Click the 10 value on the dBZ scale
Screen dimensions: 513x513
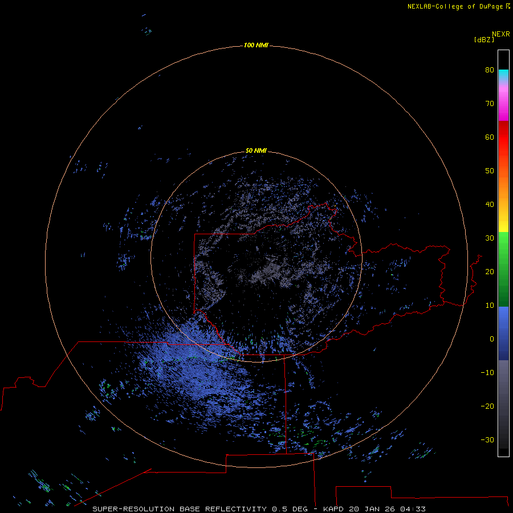(490, 306)
